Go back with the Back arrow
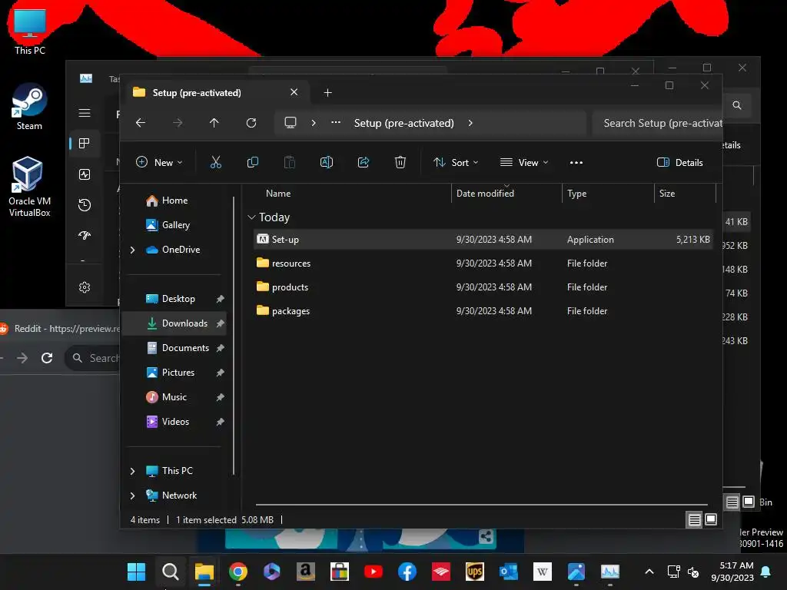This screenshot has height=590, width=787. pyautogui.click(x=141, y=123)
